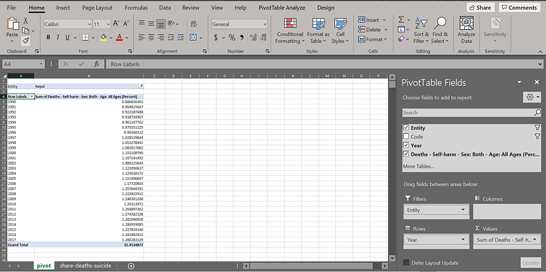Click the Format Painter brush icon

(26, 41)
